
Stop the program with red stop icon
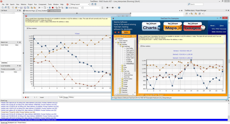tap(53, 7)
